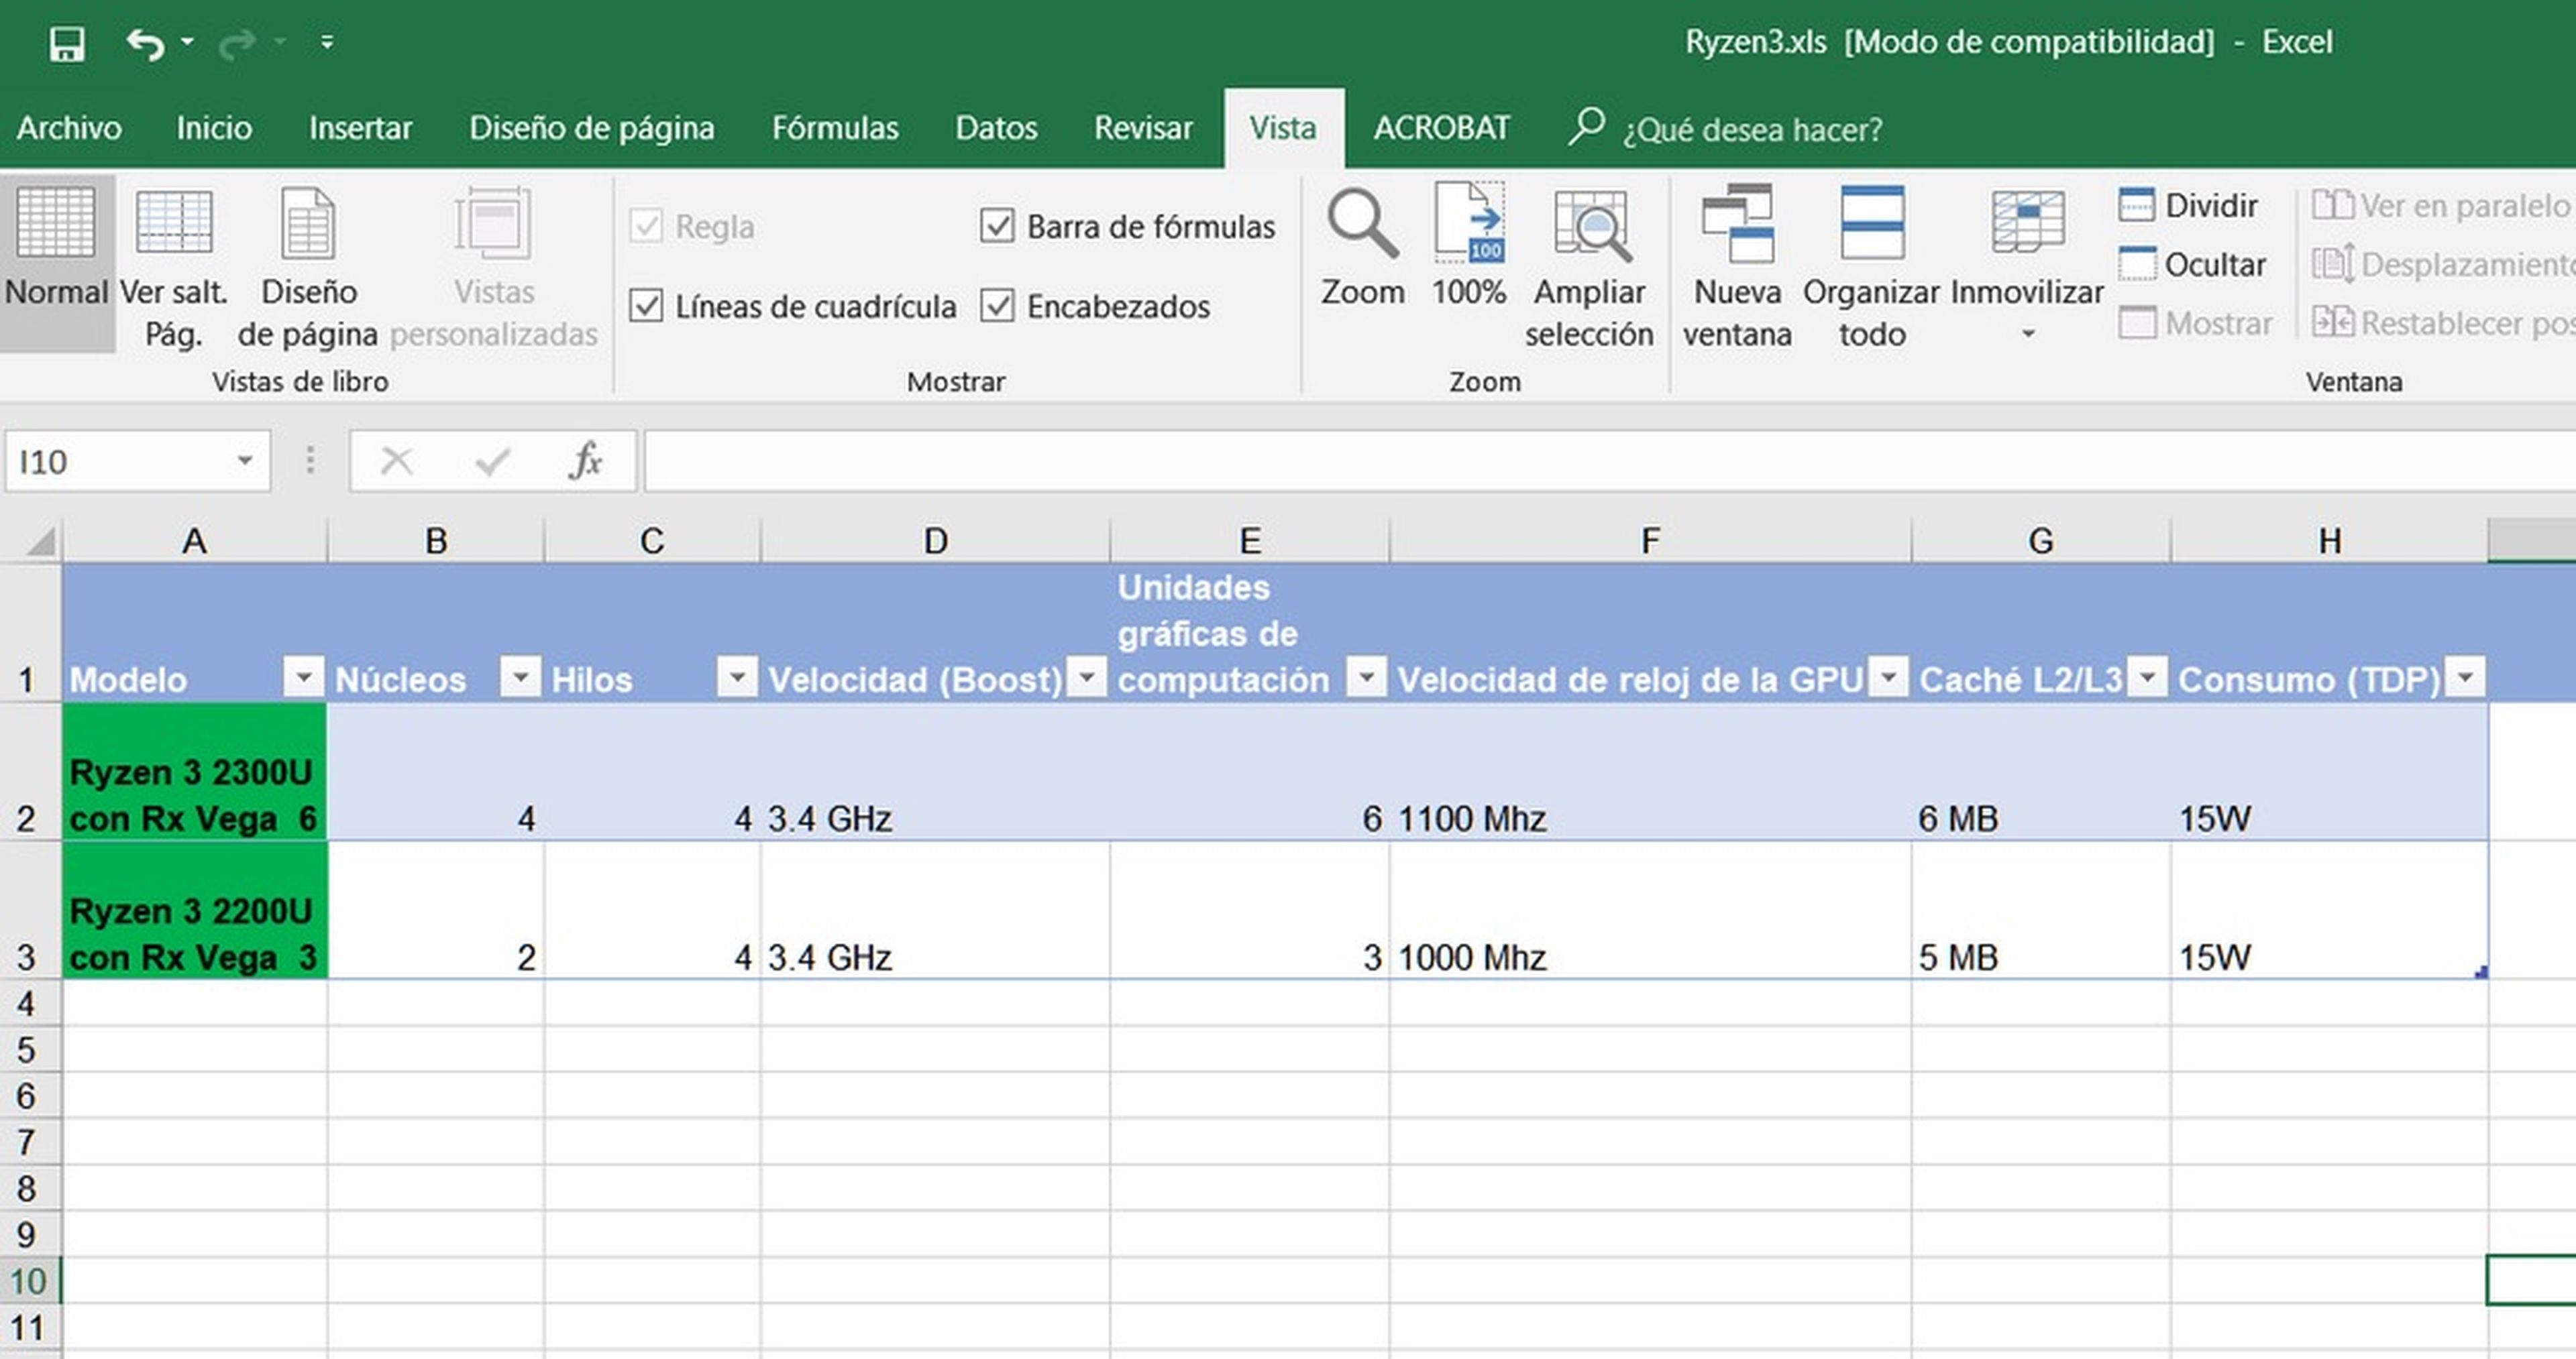Click the Dividir window button

2188,206
